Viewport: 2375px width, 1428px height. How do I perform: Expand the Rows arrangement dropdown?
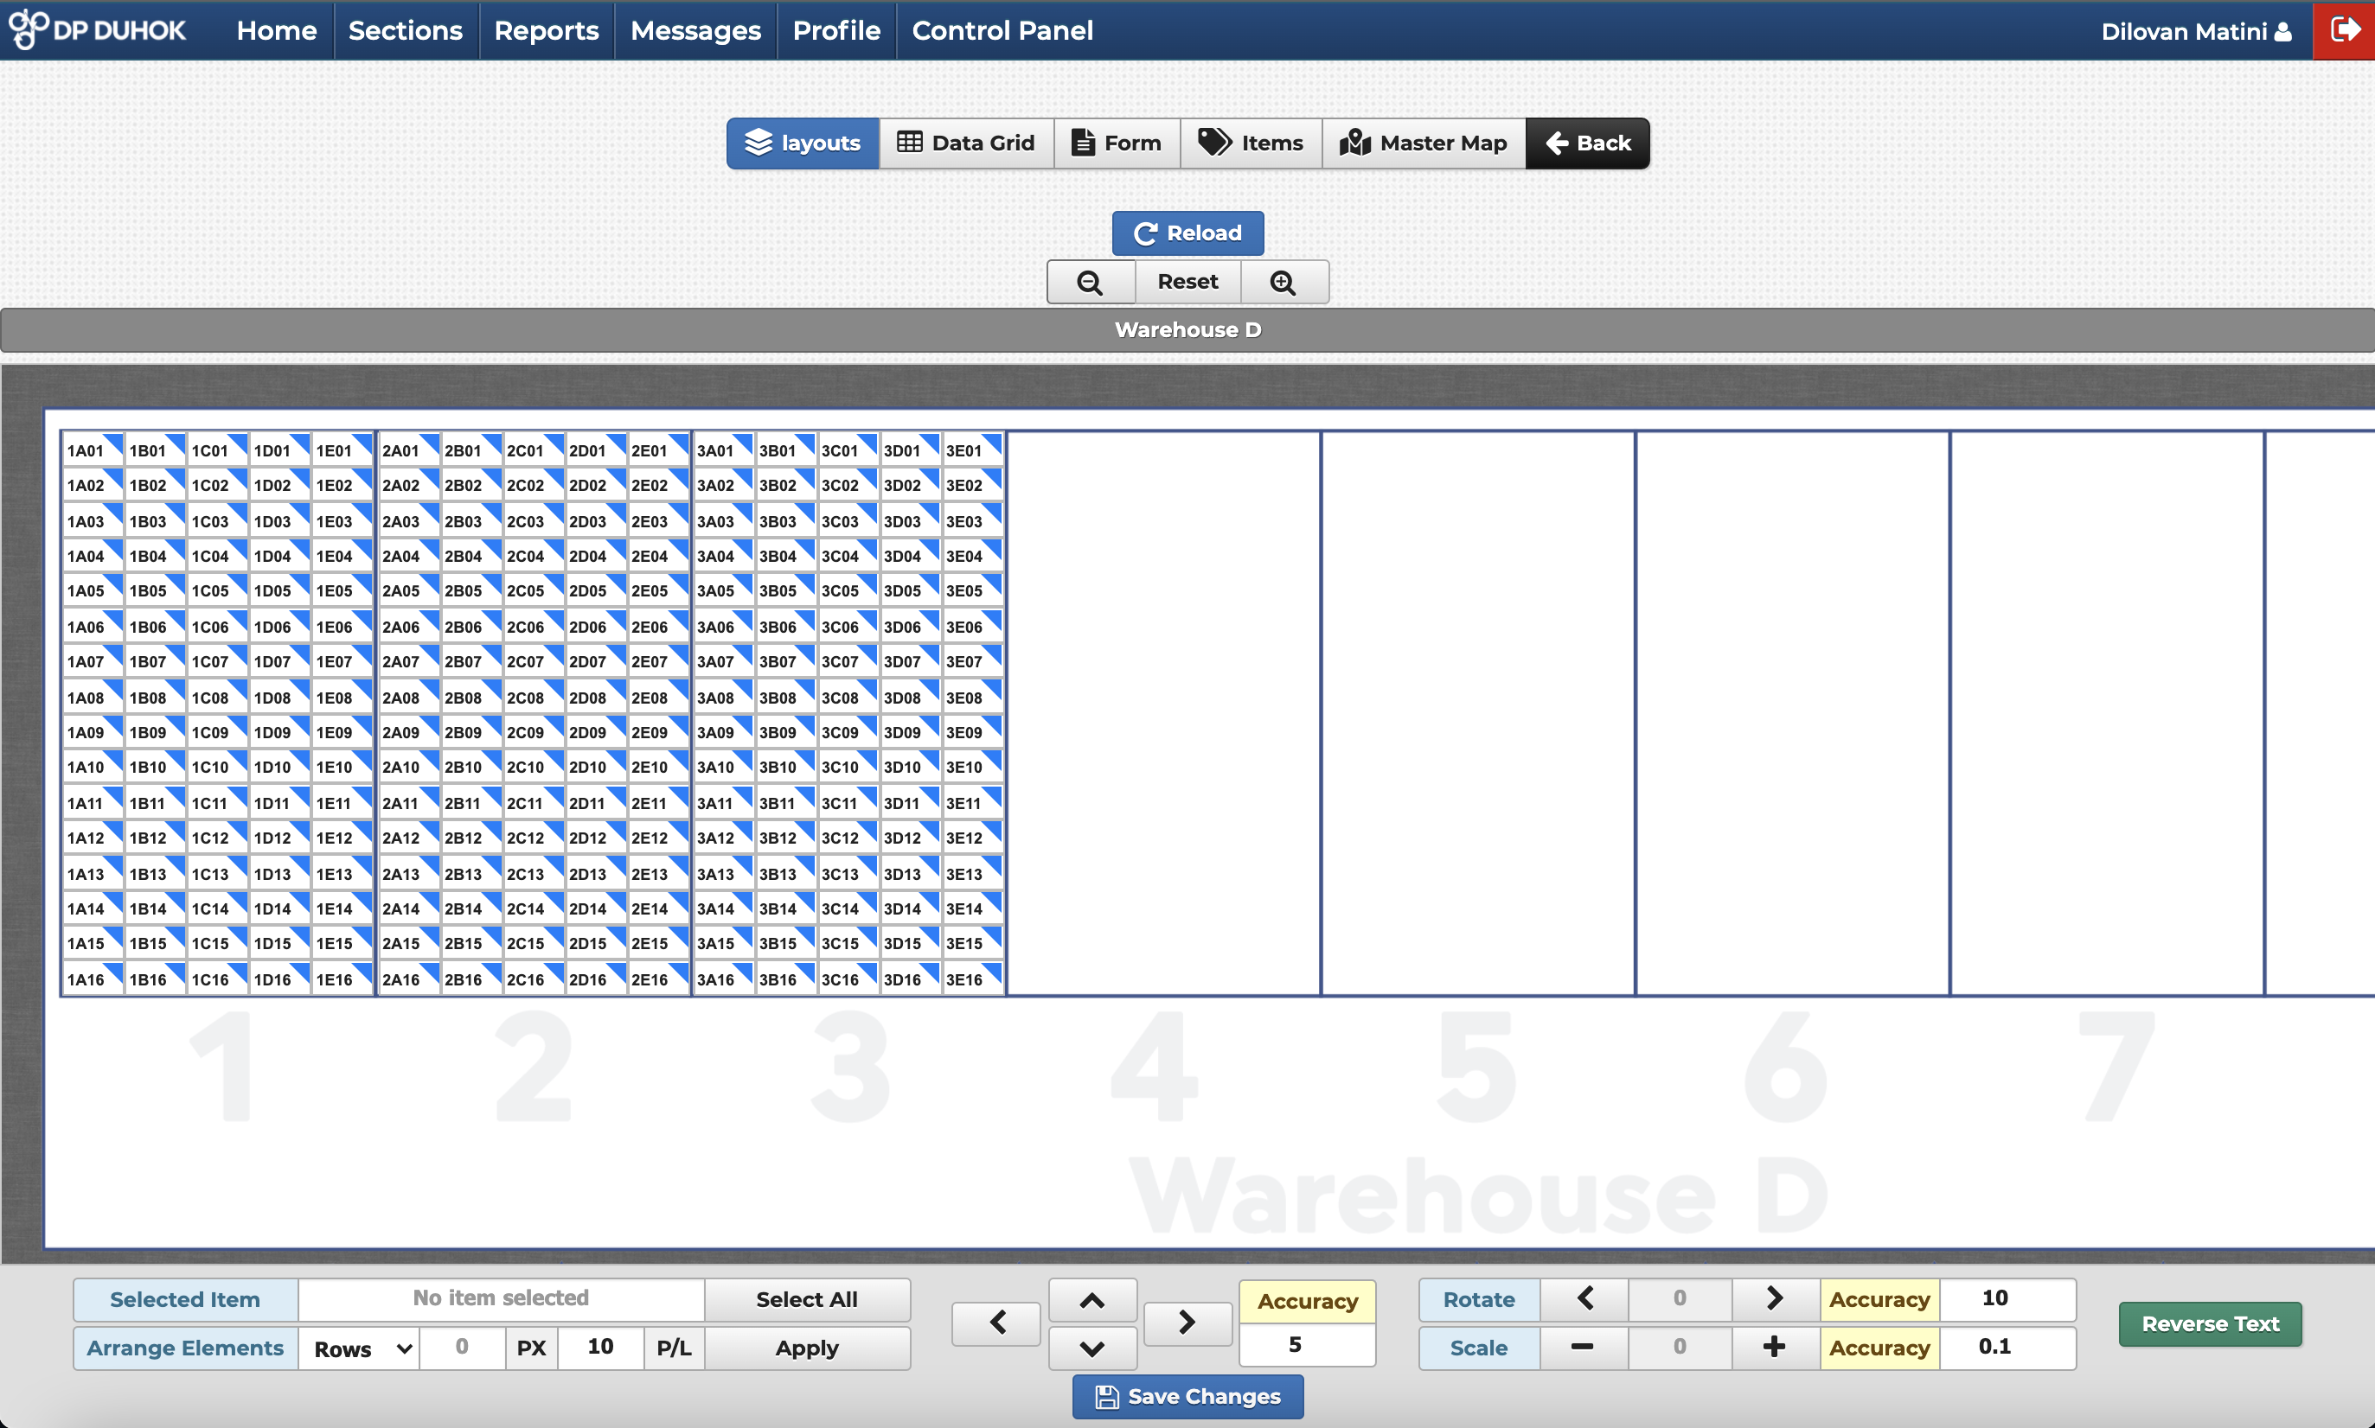tap(359, 1348)
